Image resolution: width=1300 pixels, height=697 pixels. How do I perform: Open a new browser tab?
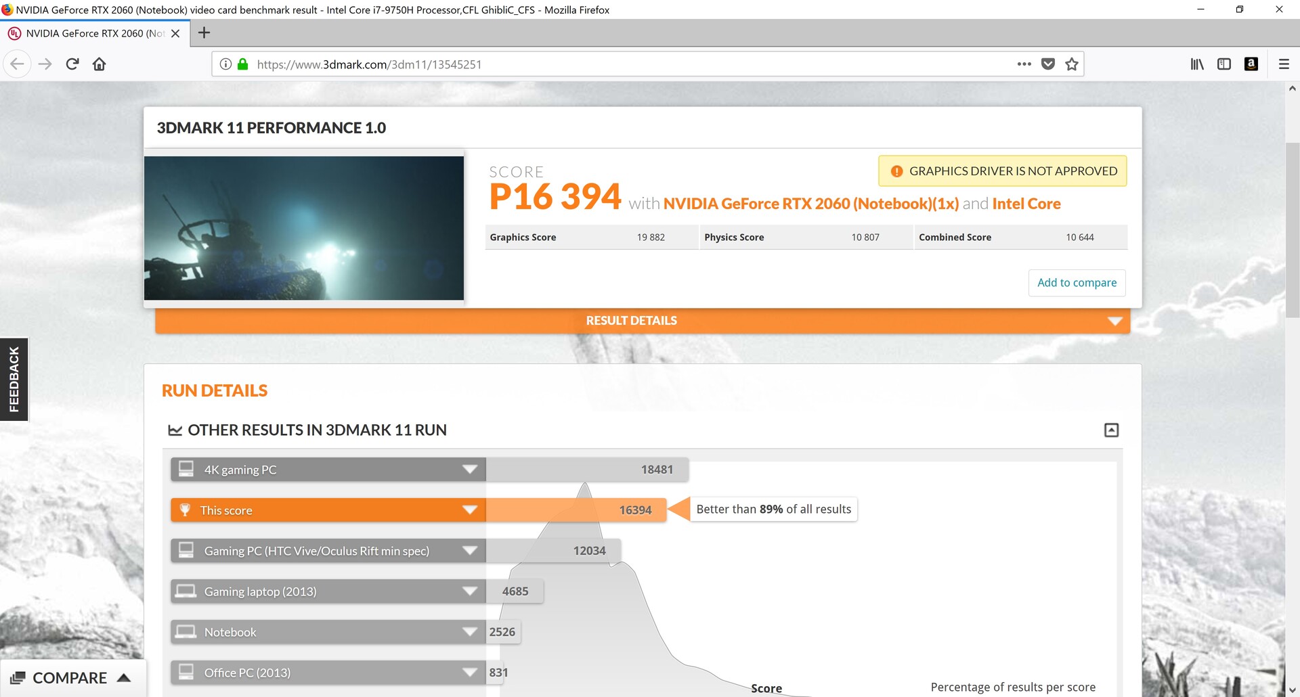click(204, 32)
